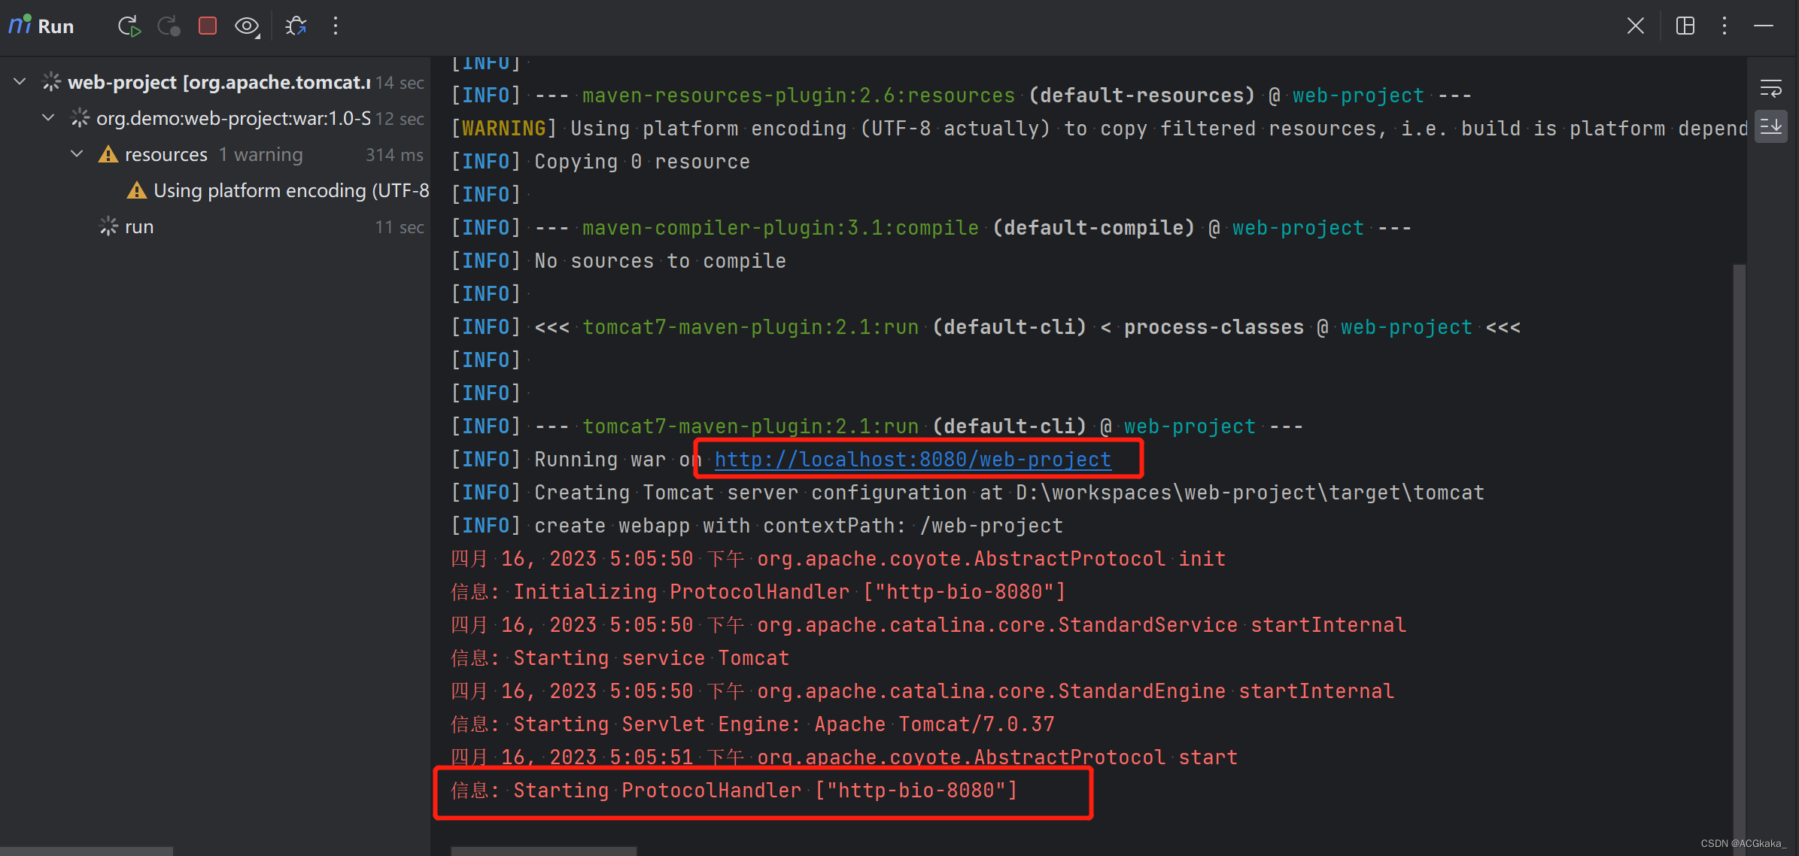
Task: Select org.demo:web-project:war:1.0-S tree row
Action: click(215, 118)
